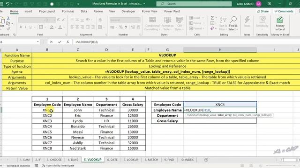The image size is (300, 168).
Task: Click the Insert Function fx icon
Action: click(67, 42)
